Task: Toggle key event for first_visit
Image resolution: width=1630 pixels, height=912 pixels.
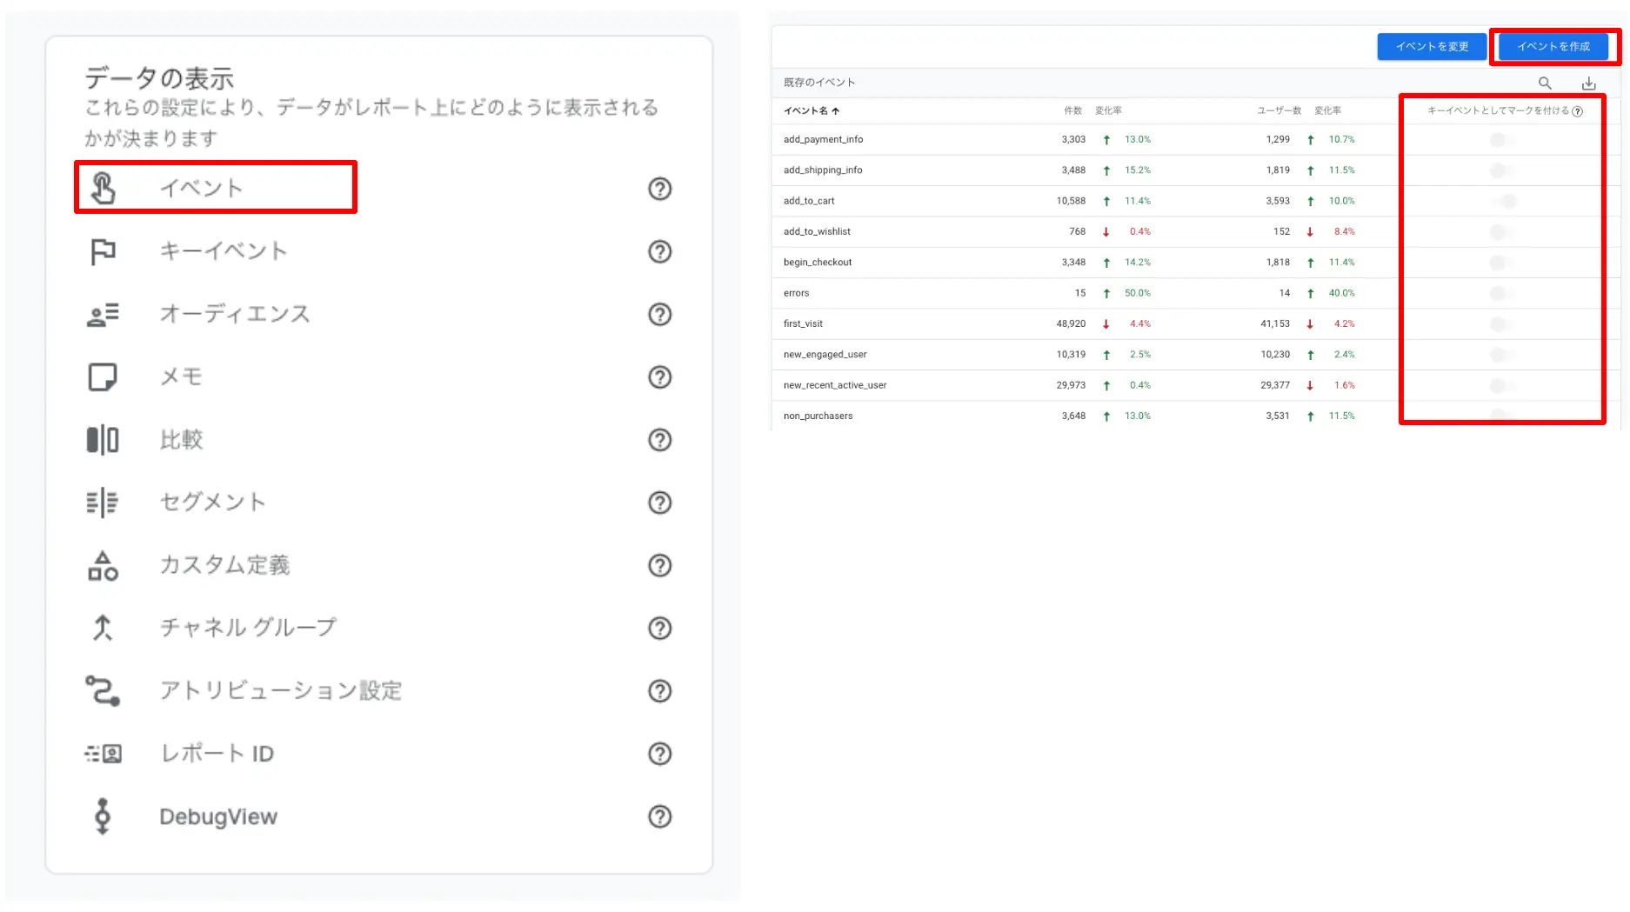Action: 1502,323
